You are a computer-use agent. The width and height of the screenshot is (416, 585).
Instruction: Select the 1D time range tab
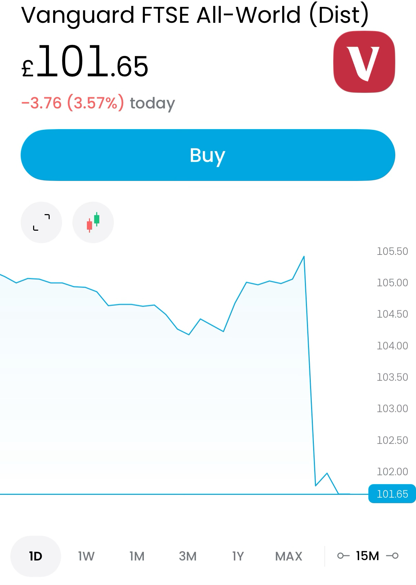point(36,556)
